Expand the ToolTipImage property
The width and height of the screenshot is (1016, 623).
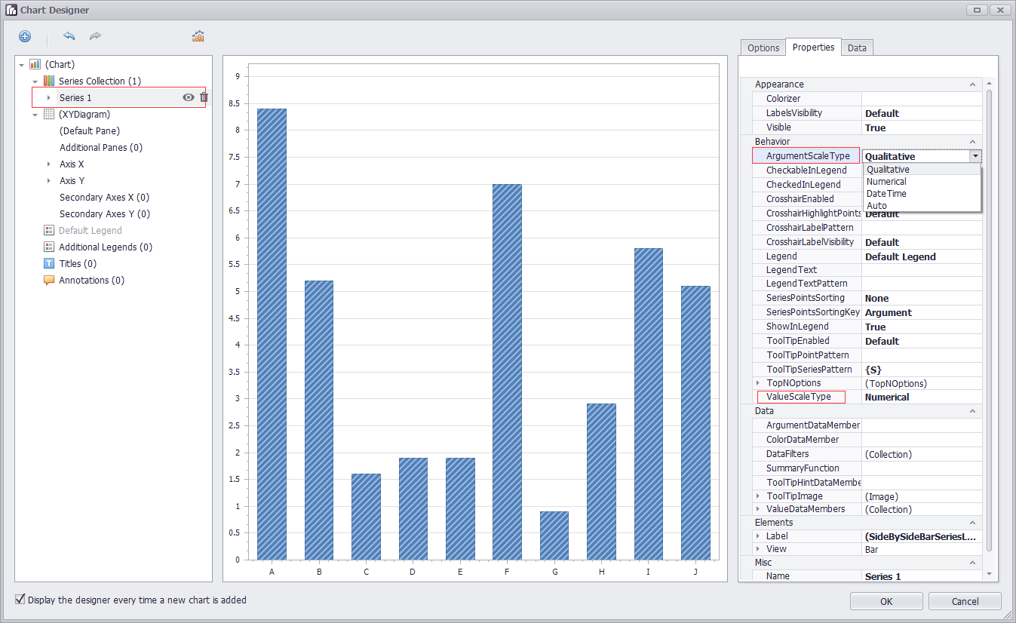tap(758, 496)
